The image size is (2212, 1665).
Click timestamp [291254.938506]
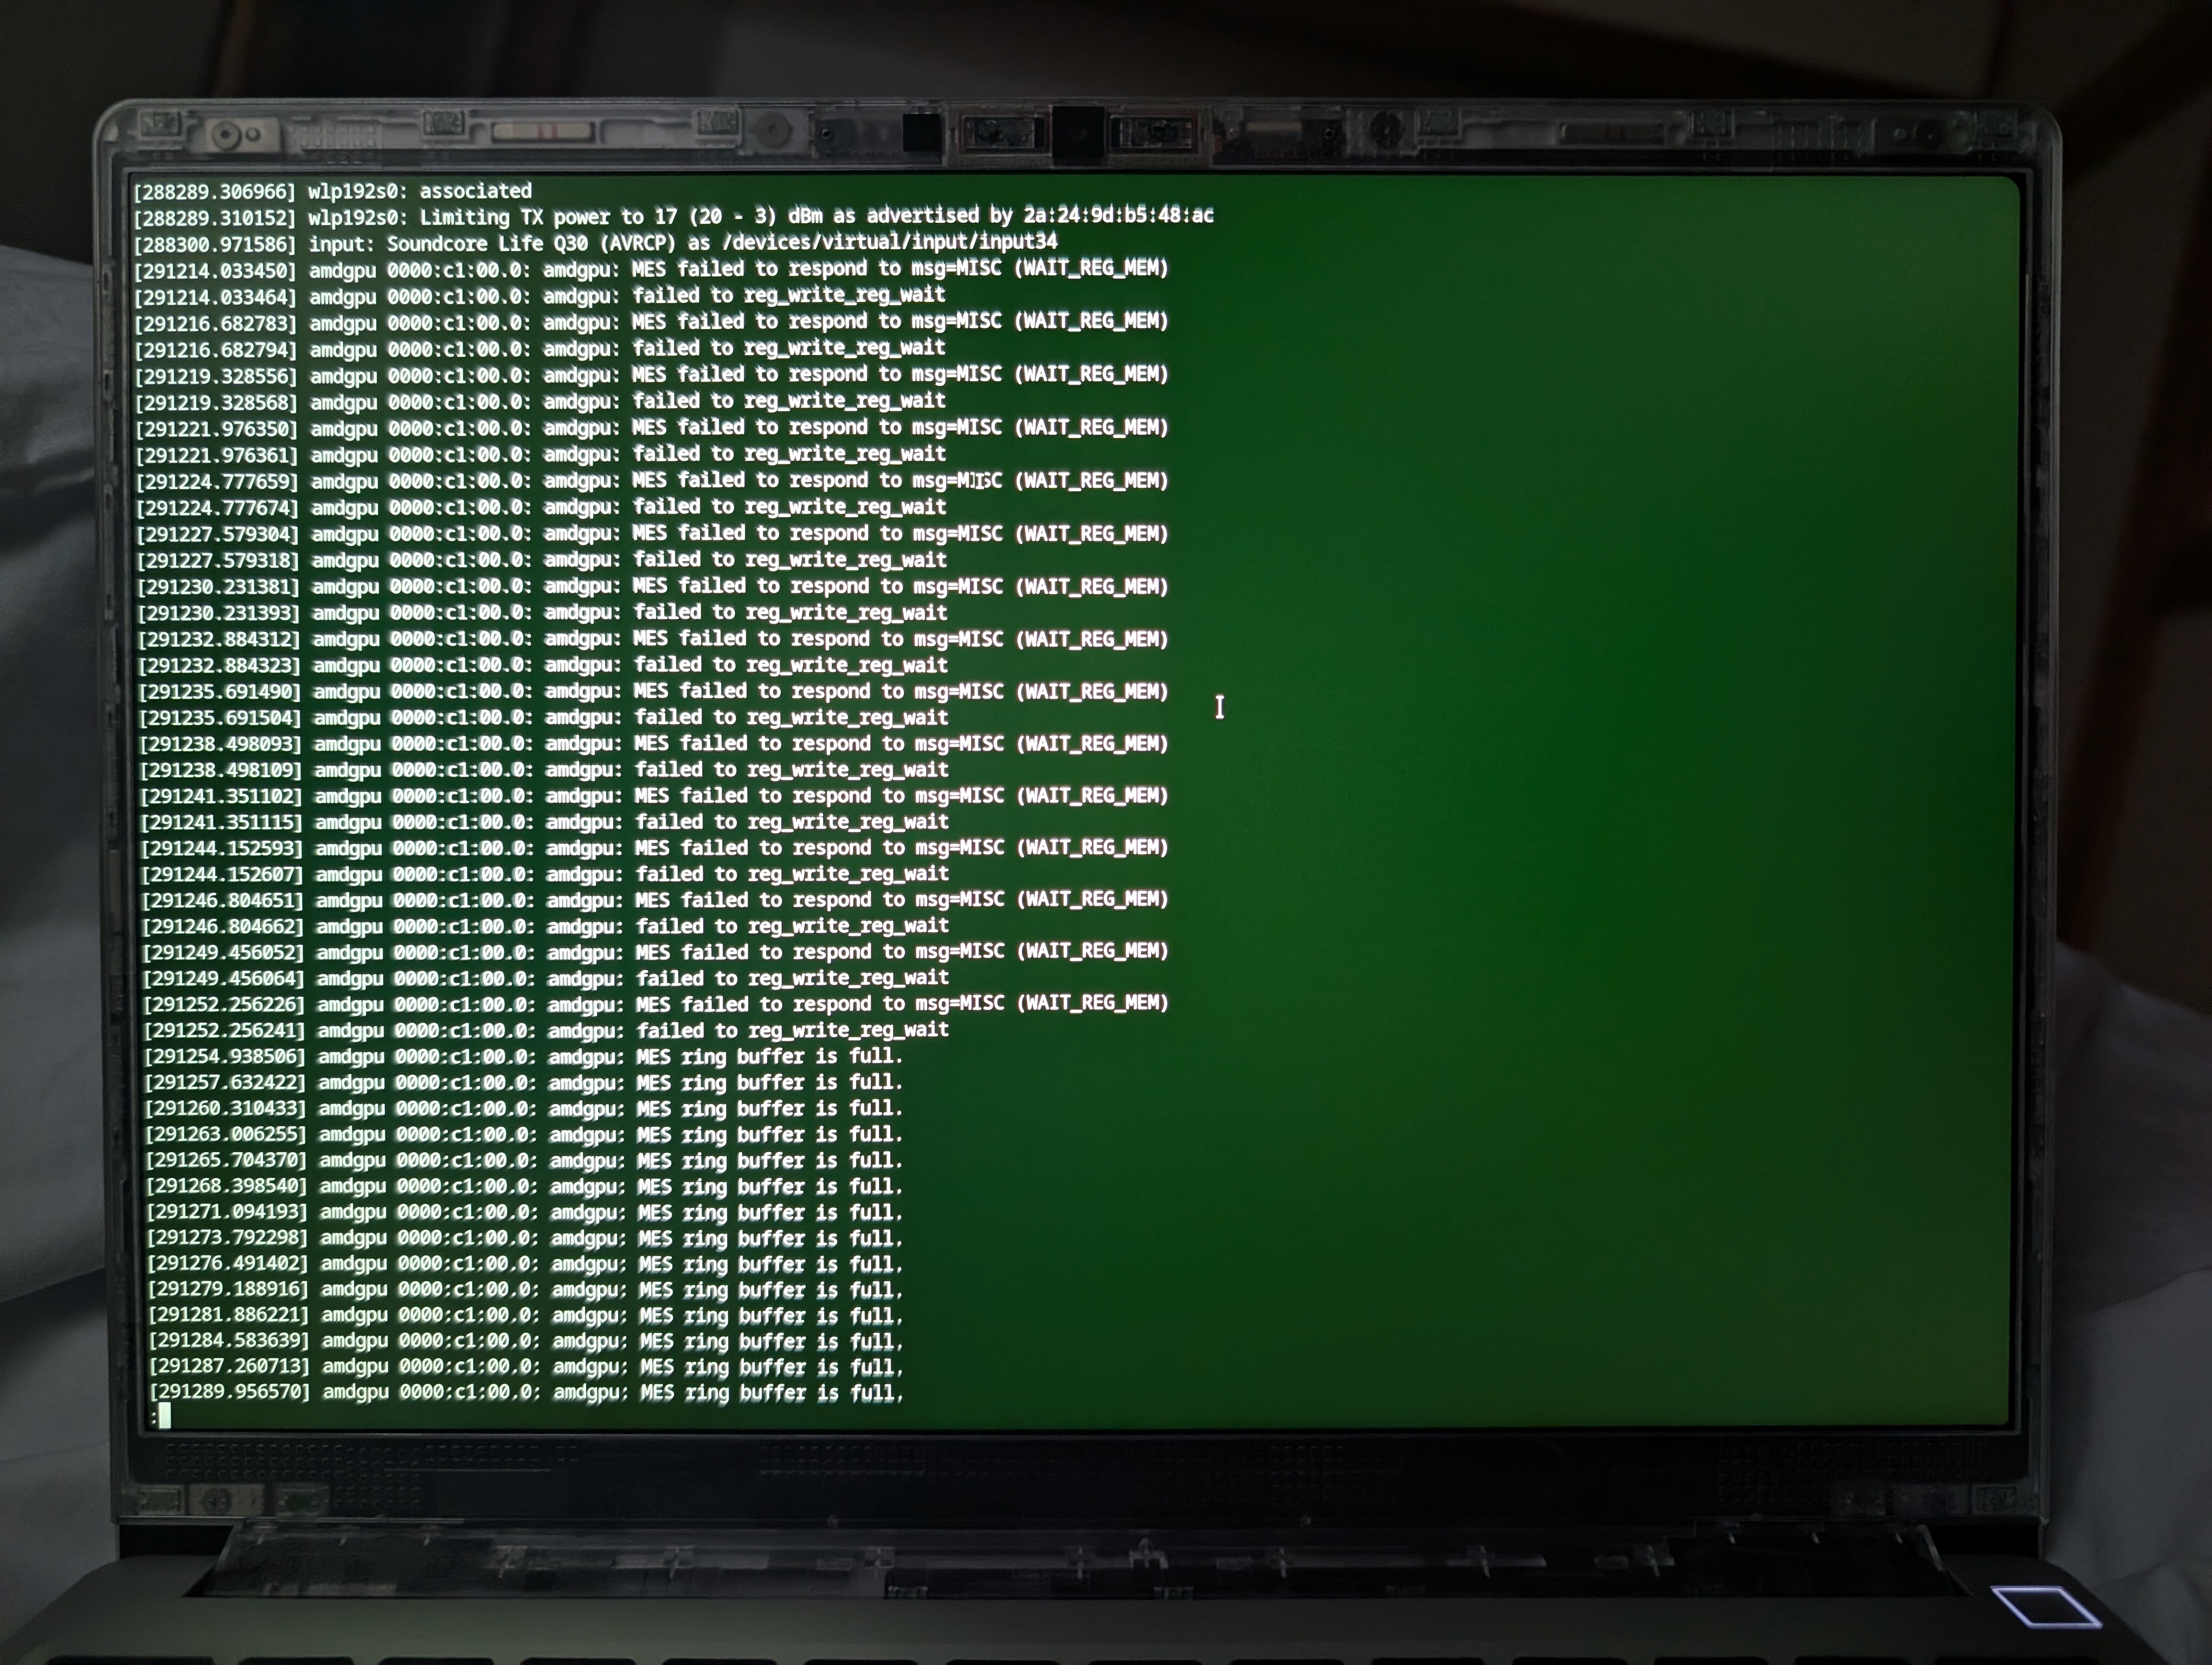click(225, 1056)
